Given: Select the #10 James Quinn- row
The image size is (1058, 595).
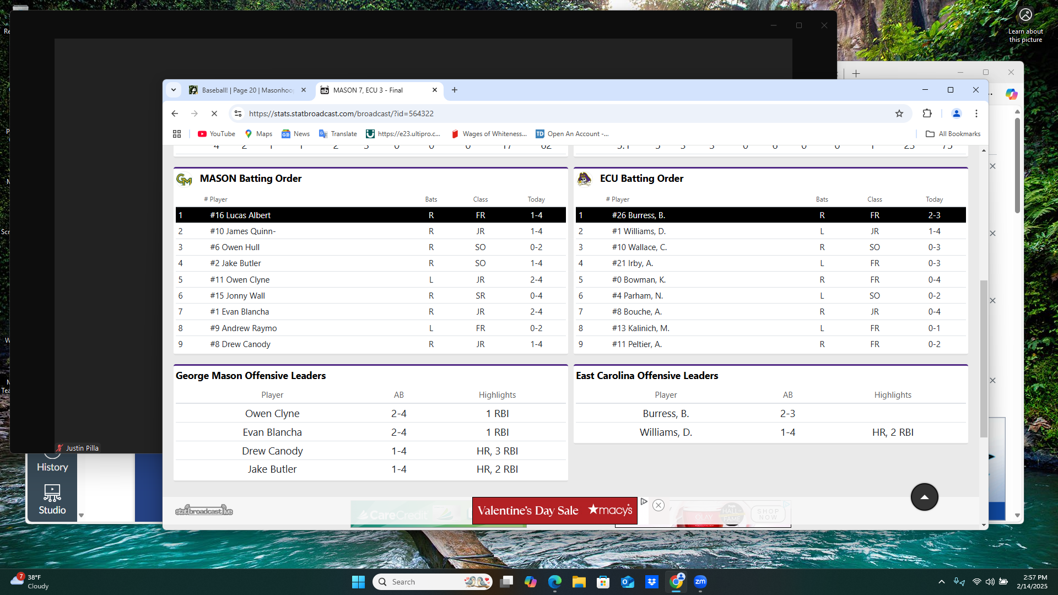Looking at the screenshot, I should 371,231.
